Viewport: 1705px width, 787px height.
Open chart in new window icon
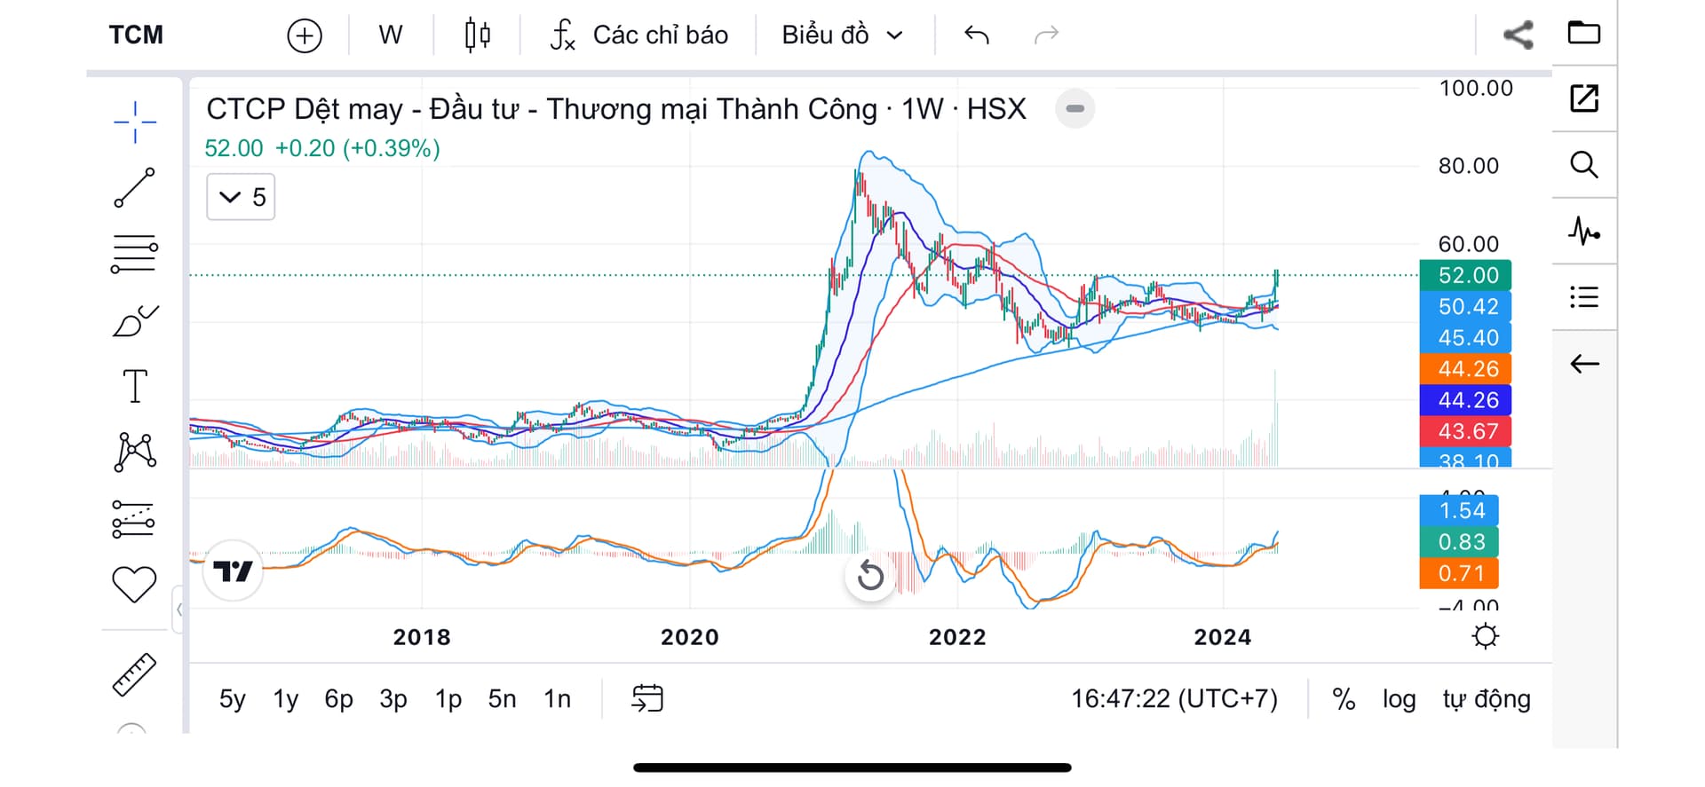pos(1584,98)
